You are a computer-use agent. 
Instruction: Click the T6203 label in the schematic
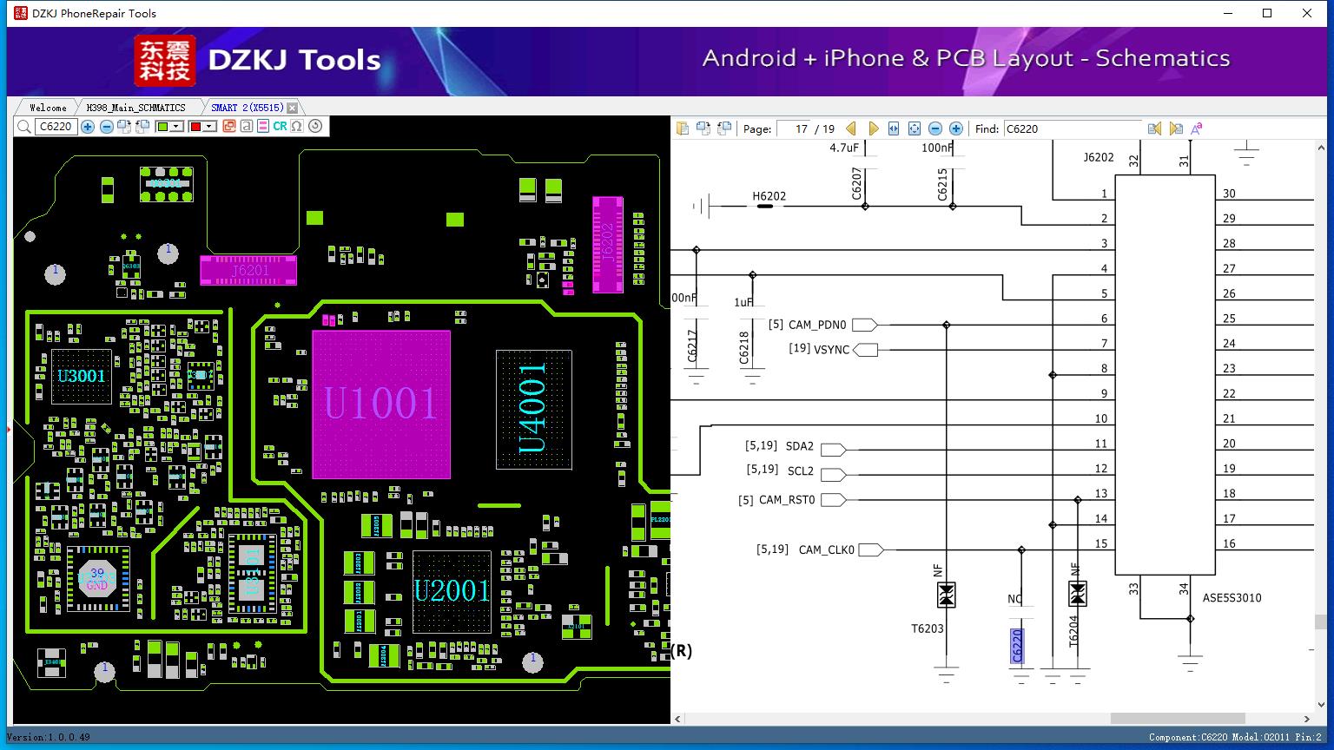pos(928,628)
